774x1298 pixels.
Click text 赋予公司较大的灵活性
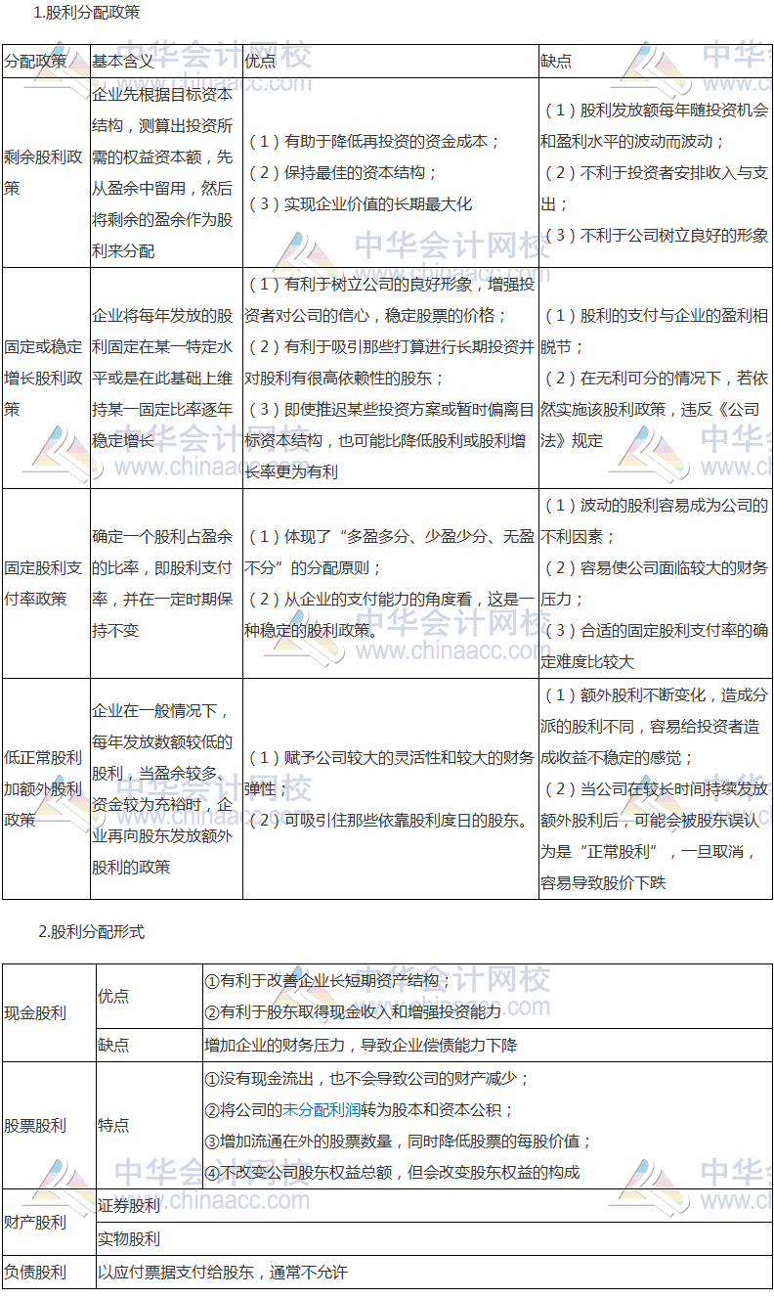(x=389, y=773)
